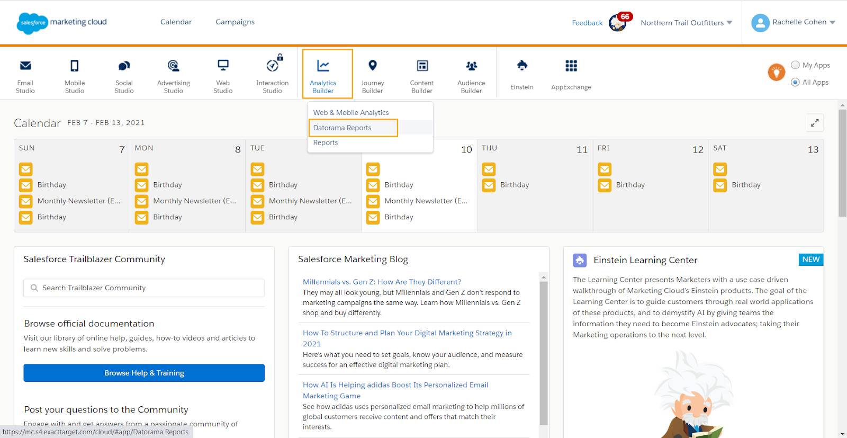
Task: Open Thursday Birthday email icon
Action: (x=489, y=185)
